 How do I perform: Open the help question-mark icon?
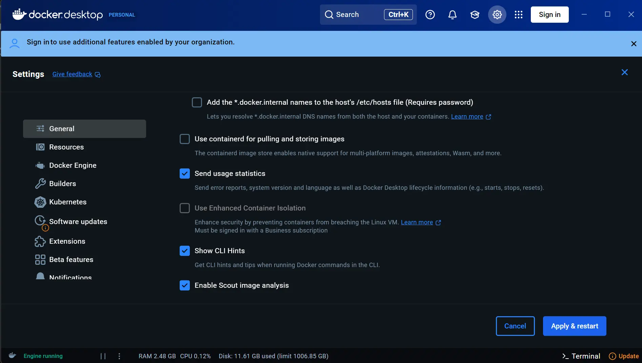tap(430, 15)
